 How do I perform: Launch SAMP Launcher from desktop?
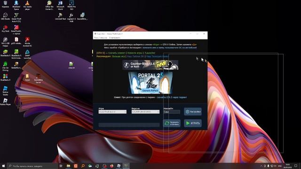click(27, 54)
